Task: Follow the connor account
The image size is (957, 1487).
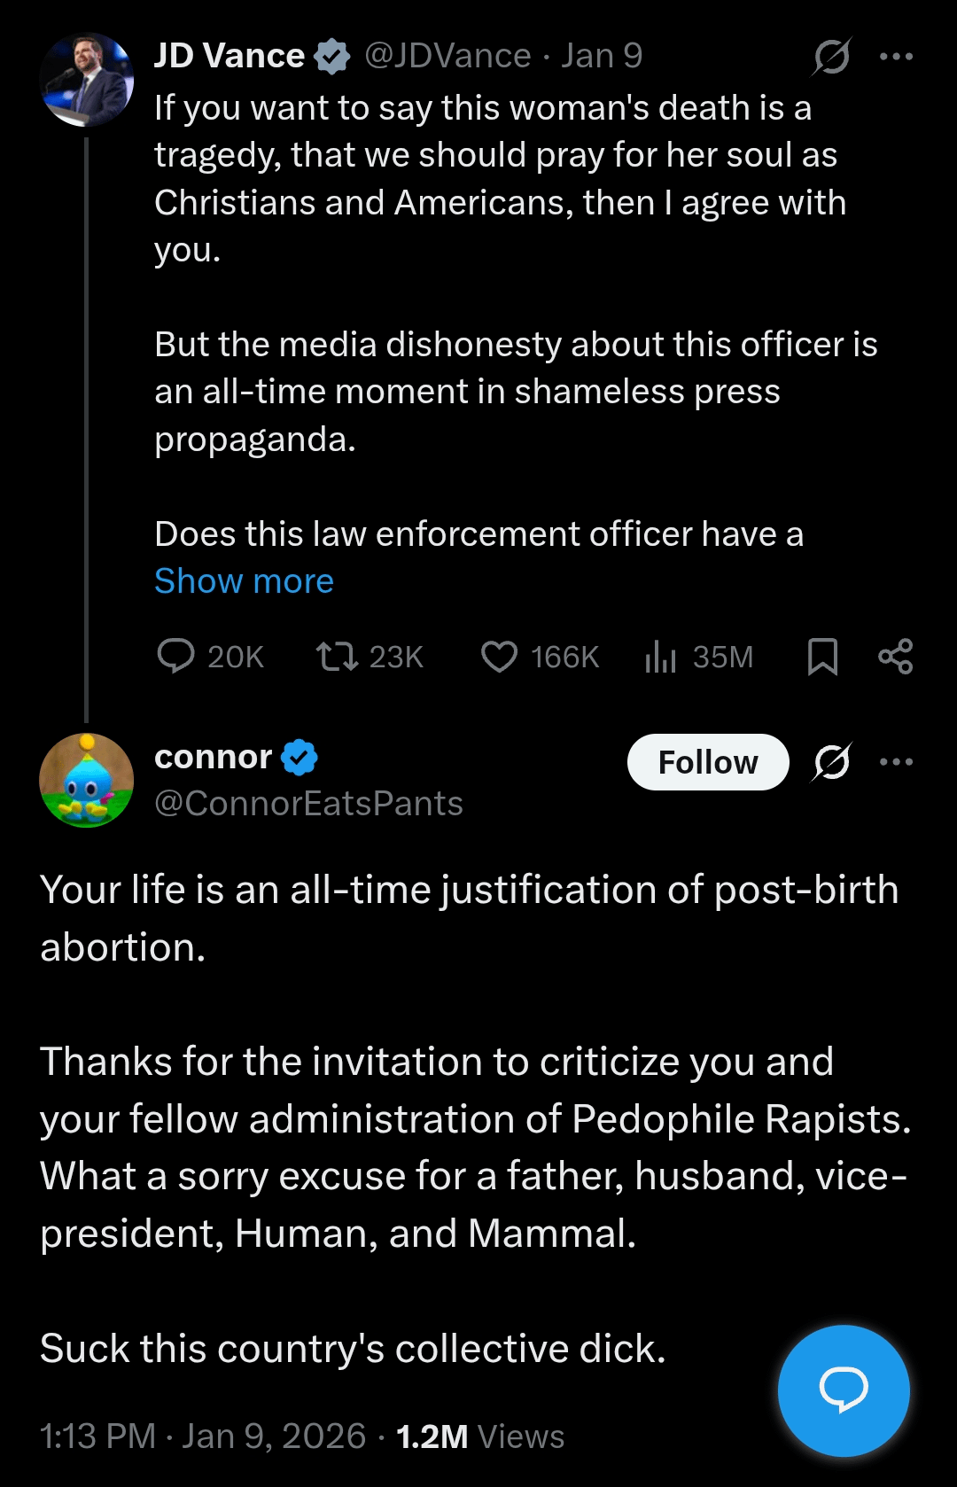Action: (x=707, y=762)
